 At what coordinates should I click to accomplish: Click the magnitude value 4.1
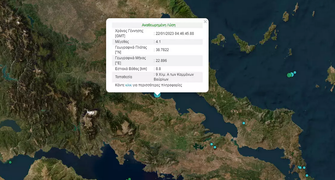click(x=158, y=41)
